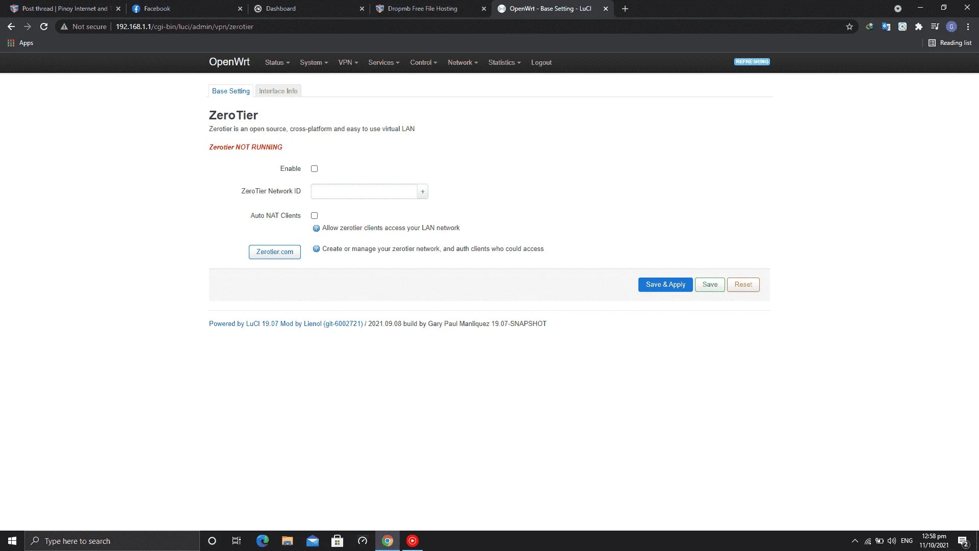Click the info icon beside Allow zerotier clients
979x551 pixels.
(x=316, y=228)
